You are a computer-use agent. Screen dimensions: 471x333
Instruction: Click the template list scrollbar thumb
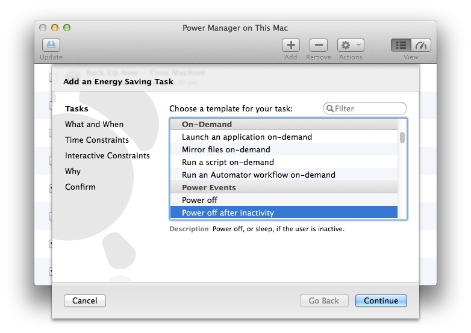click(x=402, y=138)
